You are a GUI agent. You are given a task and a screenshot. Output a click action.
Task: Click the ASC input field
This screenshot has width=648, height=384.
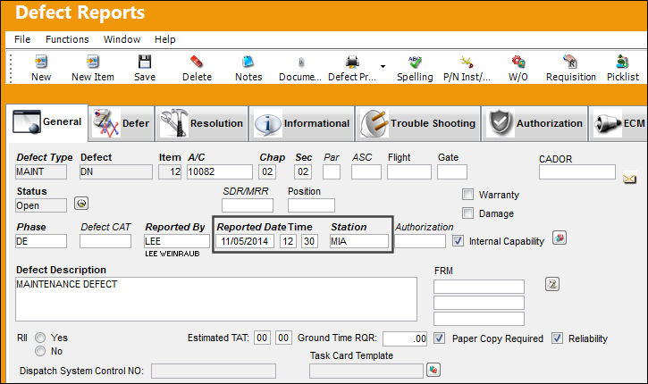366,171
